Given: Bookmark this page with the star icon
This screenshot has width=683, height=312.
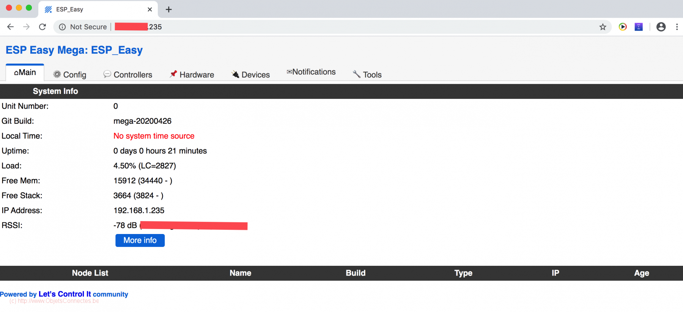Looking at the screenshot, I should pos(603,27).
